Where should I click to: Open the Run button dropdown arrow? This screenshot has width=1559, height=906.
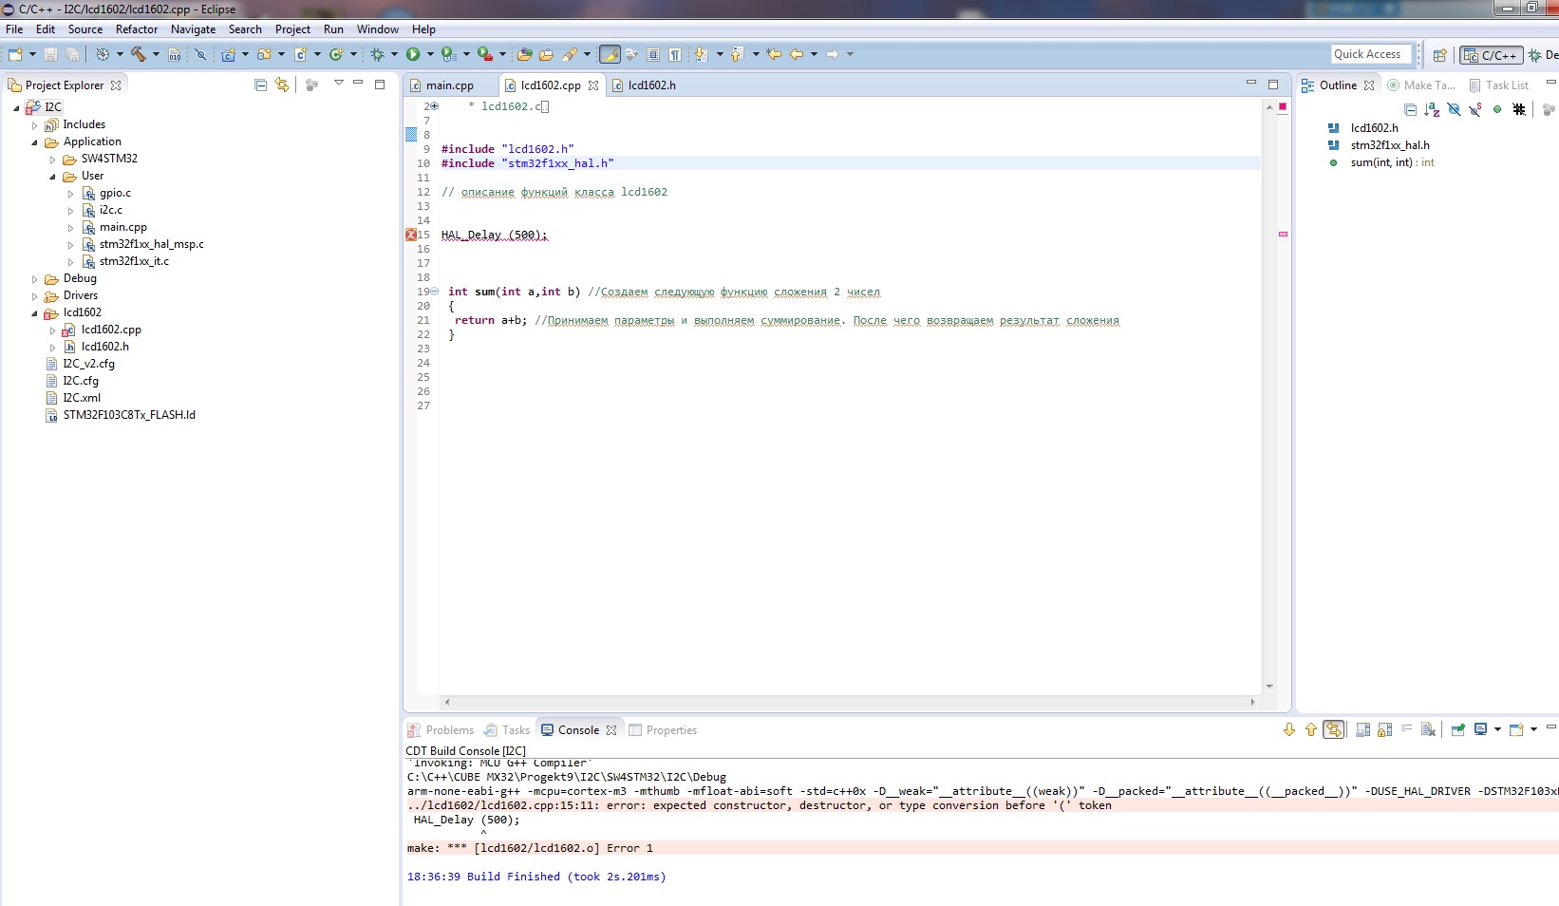point(430,54)
